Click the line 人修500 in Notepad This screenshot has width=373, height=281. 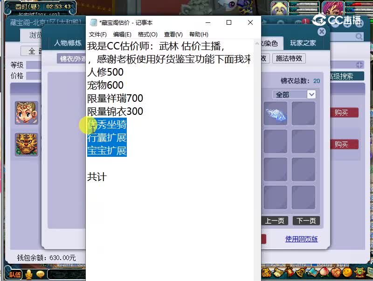105,72
